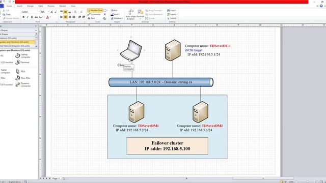Click Auto Align & Space
326x183 pixels.
(130, 15)
